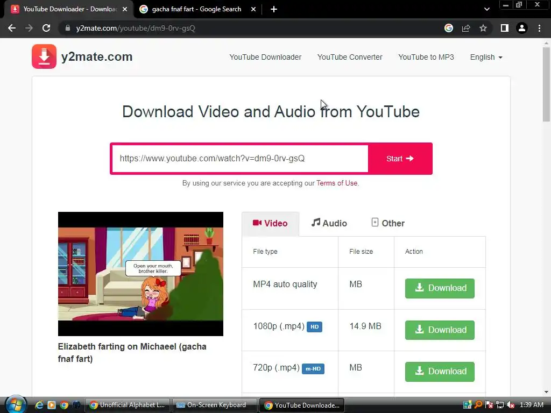Open Chrome three-dot menu

(539, 28)
